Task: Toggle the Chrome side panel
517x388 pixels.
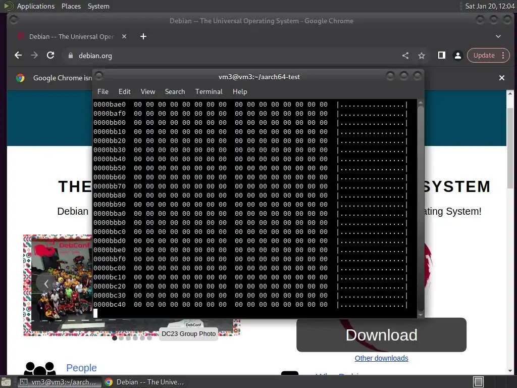Action: [441, 56]
